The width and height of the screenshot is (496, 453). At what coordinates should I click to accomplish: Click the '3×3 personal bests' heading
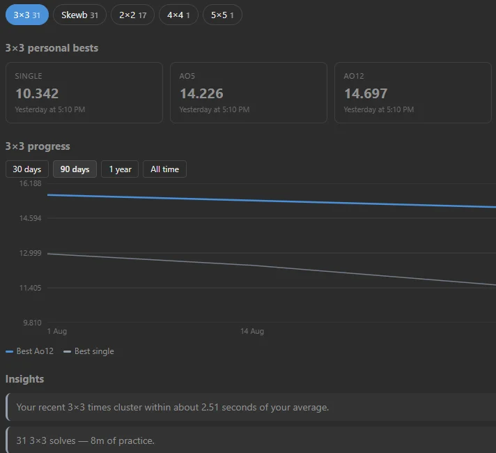click(x=52, y=48)
